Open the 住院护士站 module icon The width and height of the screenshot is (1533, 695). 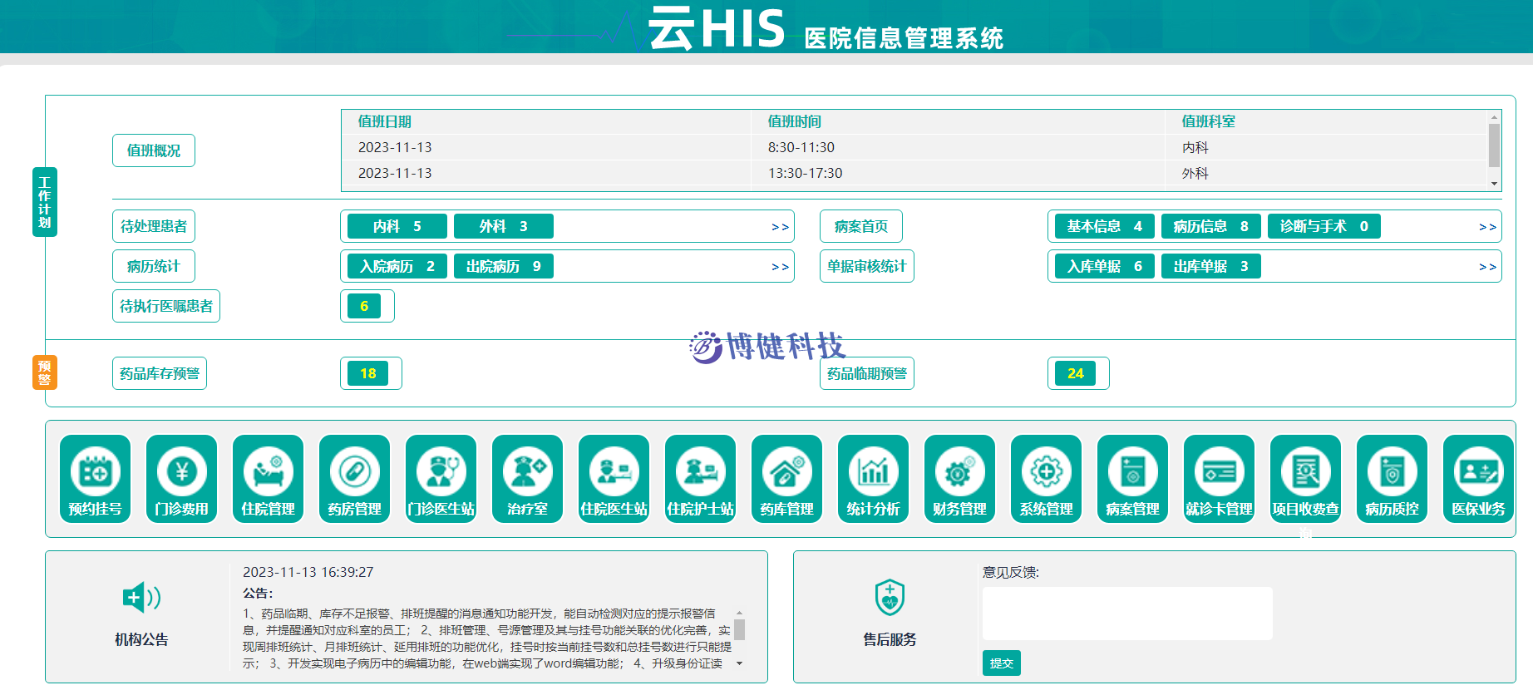tap(701, 479)
